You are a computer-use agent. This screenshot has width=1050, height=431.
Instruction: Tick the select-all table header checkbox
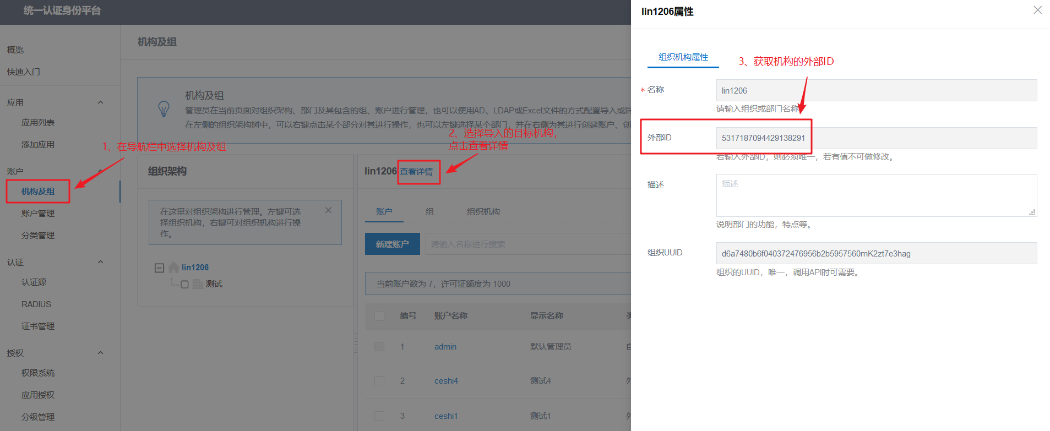click(x=379, y=316)
